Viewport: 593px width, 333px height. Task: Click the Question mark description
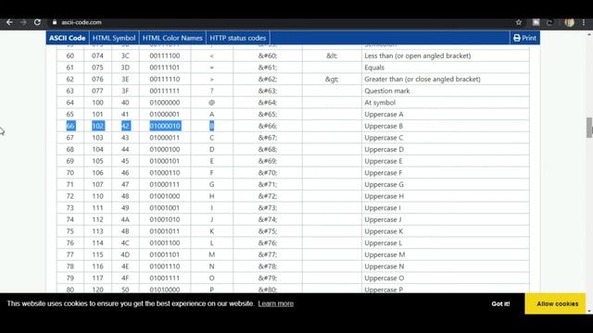(387, 91)
